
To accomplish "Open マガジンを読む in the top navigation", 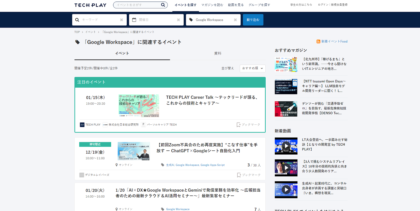I will pyautogui.click(x=212, y=5).
